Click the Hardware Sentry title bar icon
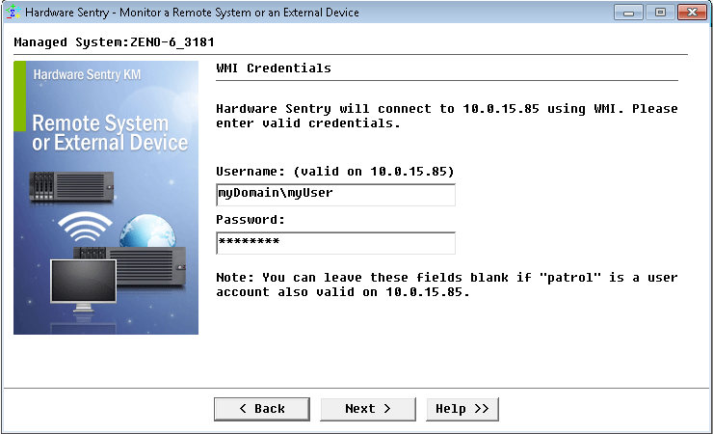 [x=12, y=13]
